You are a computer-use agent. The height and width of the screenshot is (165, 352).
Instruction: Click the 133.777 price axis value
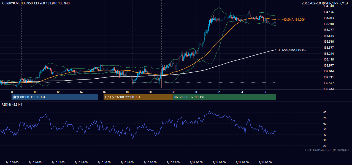click(329, 30)
